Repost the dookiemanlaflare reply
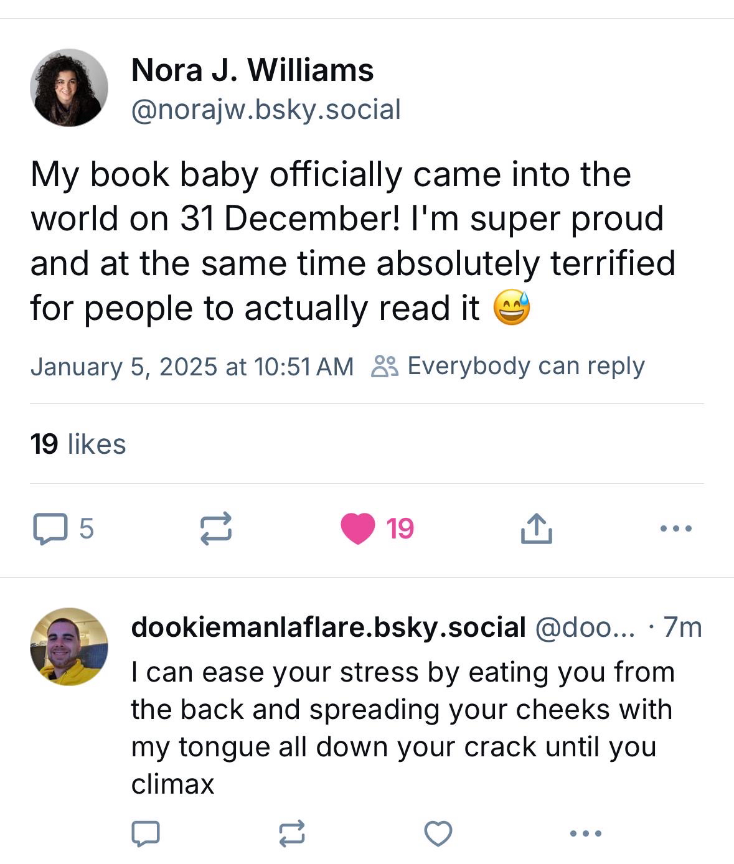This screenshot has width=734, height=864. pyautogui.click(x=291, y=833)
